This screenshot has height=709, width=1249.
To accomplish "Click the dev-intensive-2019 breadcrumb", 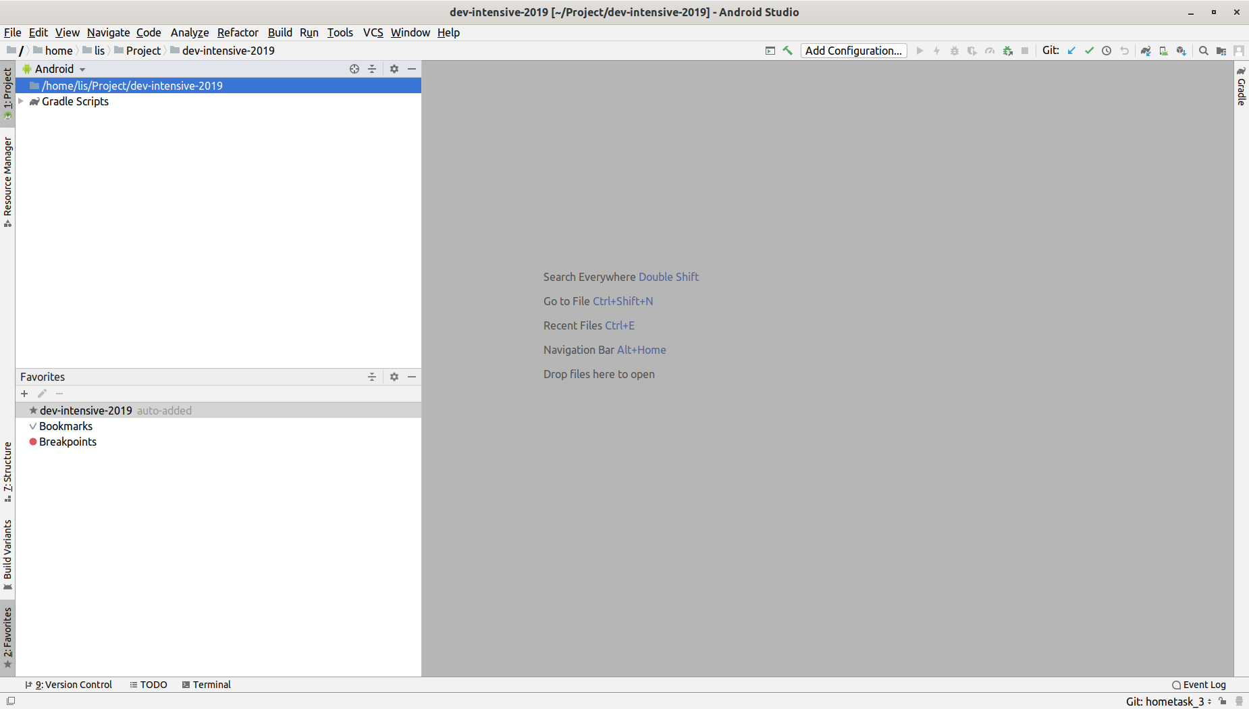I will pyautogui.click(x=223, y=51).
